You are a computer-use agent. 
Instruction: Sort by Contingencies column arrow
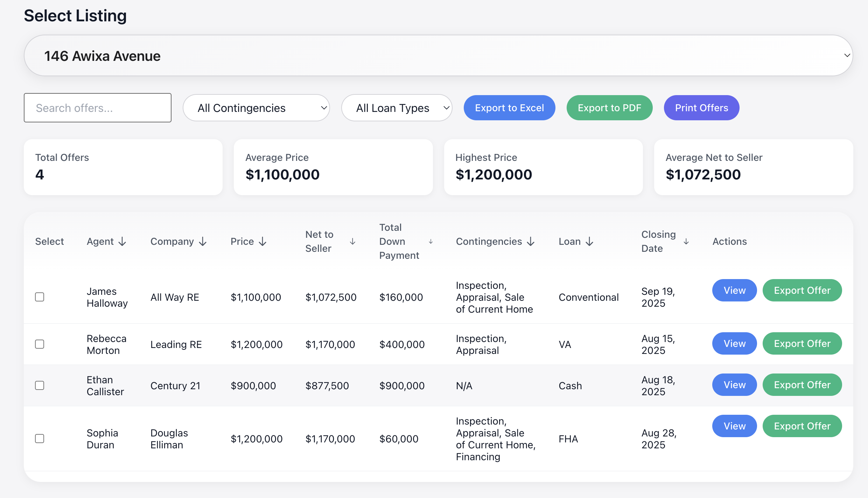(x=531, y=242)
